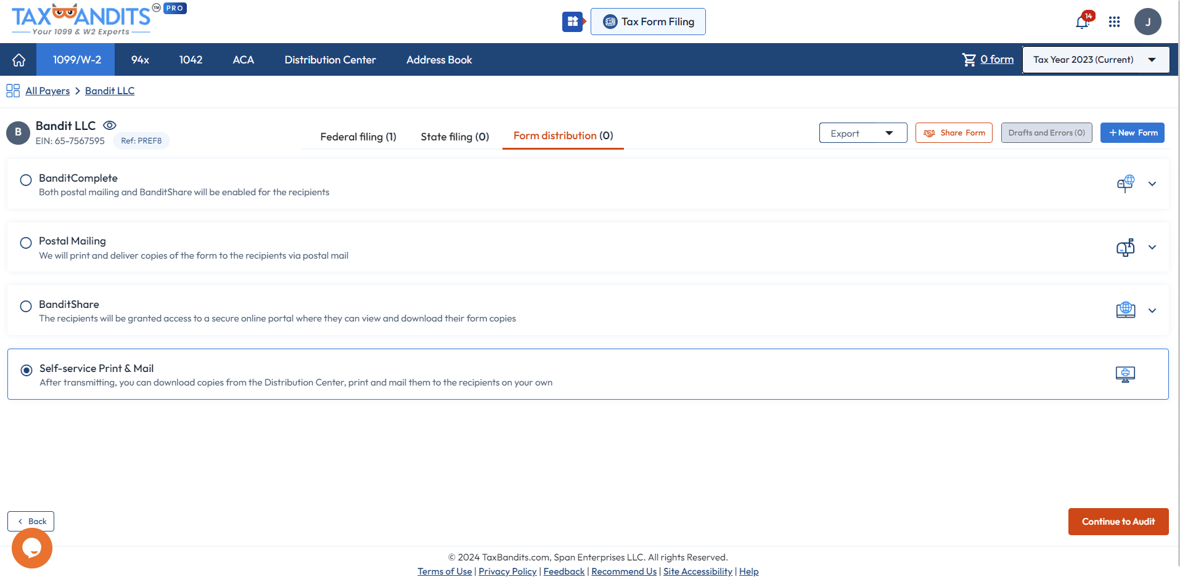Click the TaxBandits logo
The image size is (1180, 582).
click(81, 20)
